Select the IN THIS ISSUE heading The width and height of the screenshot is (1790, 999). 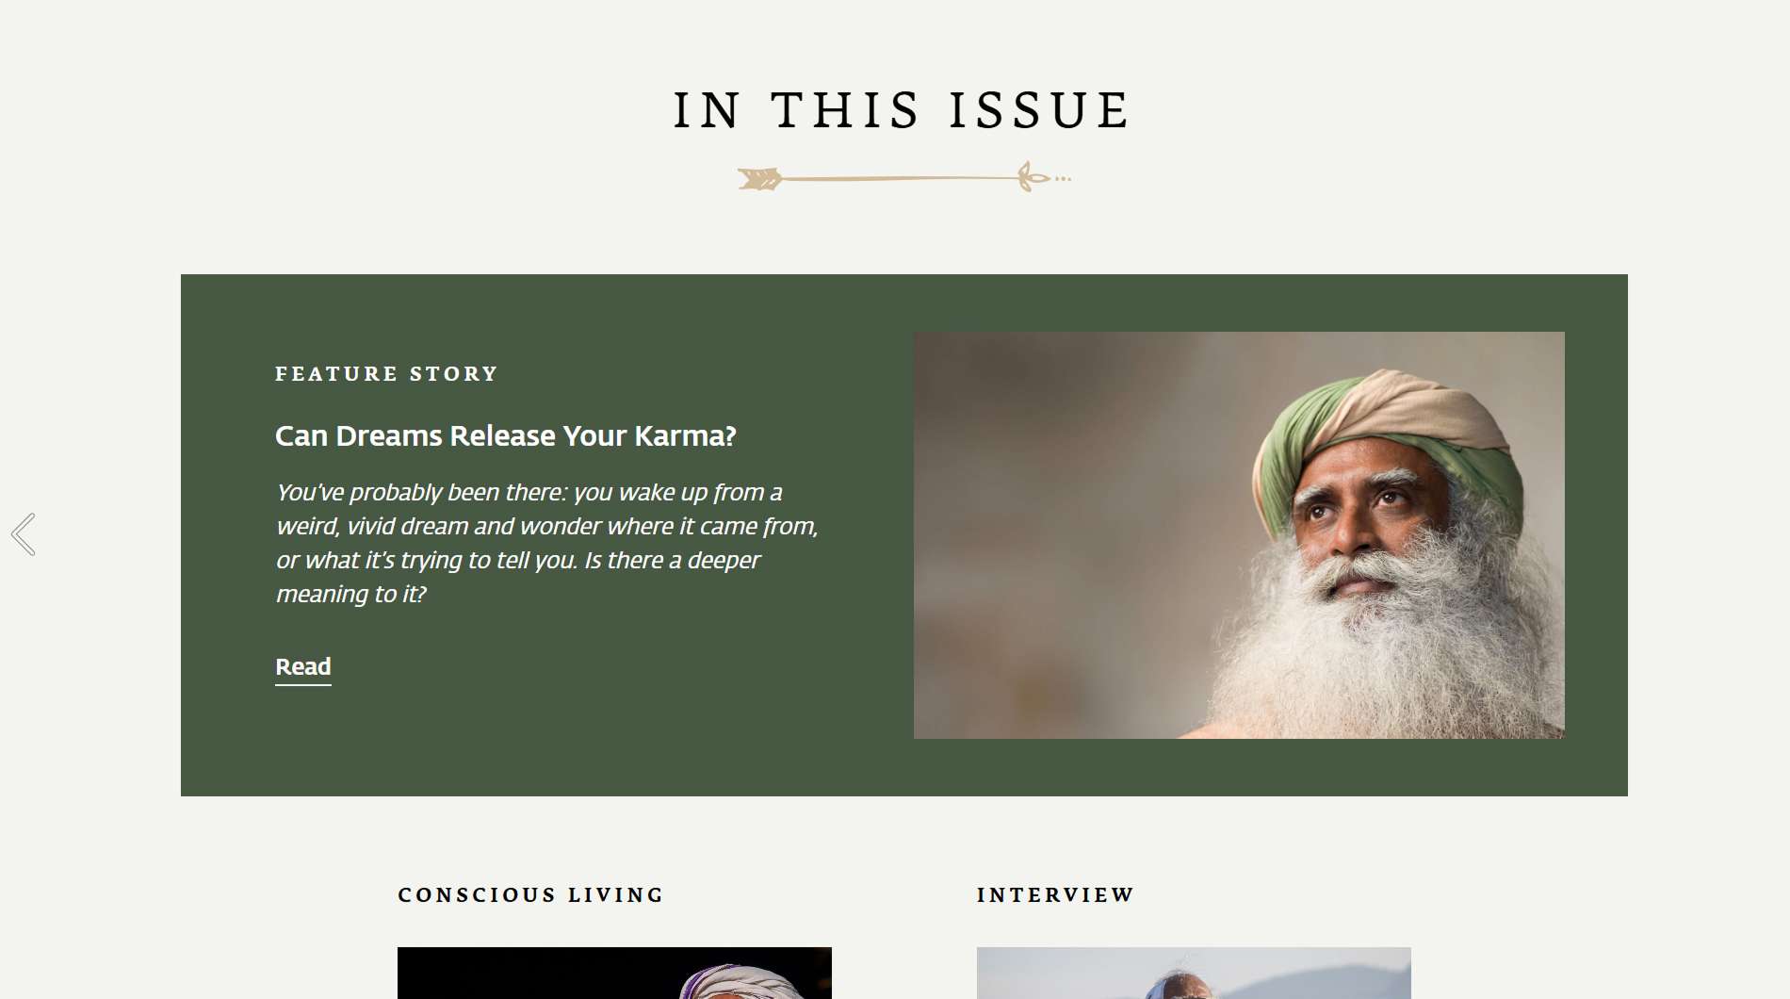pos(902,110)
